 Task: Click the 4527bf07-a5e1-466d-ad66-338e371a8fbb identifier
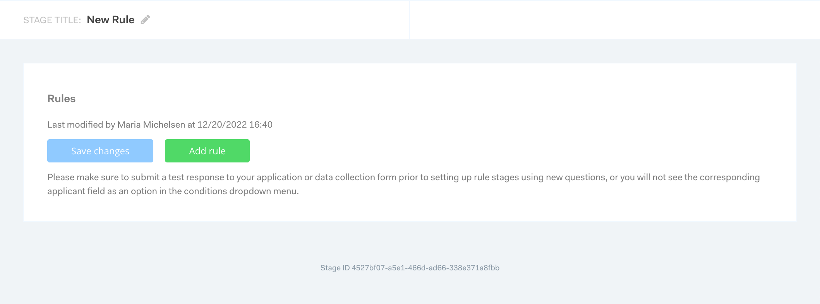(x=425, y=268)
